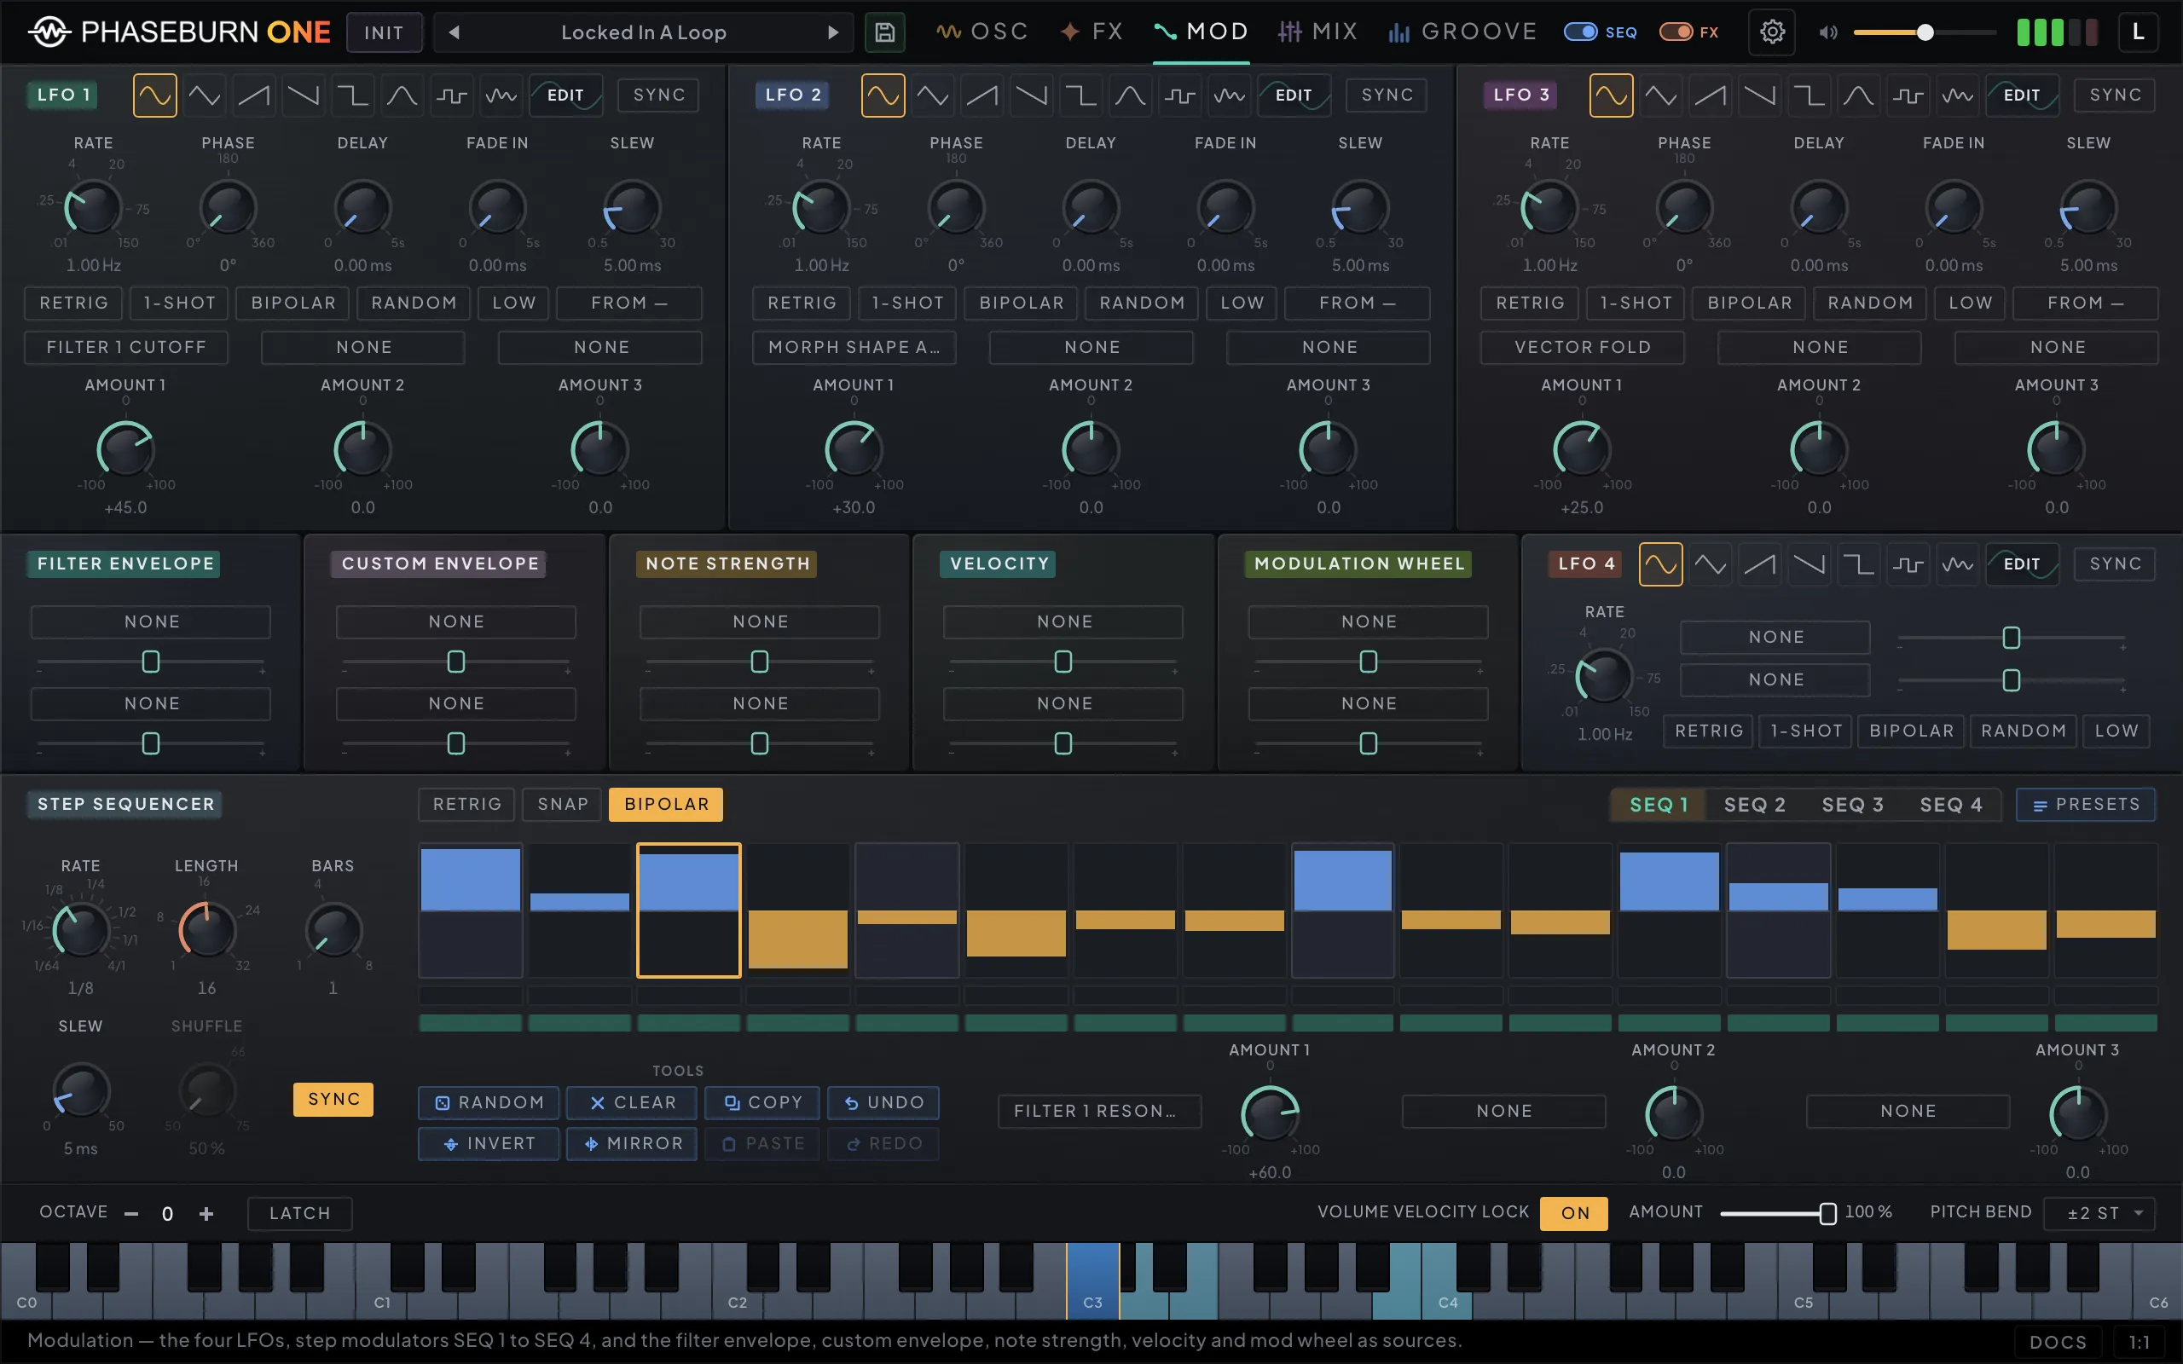
Task: Click RANDOM in sequencer tools
Action: 488,1102
